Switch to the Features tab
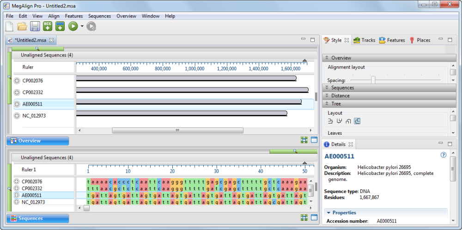462x230 pixels. (392, 40)
